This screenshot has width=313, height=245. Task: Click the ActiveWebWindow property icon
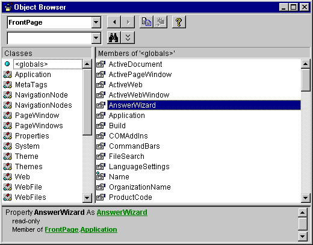[101, 95]
